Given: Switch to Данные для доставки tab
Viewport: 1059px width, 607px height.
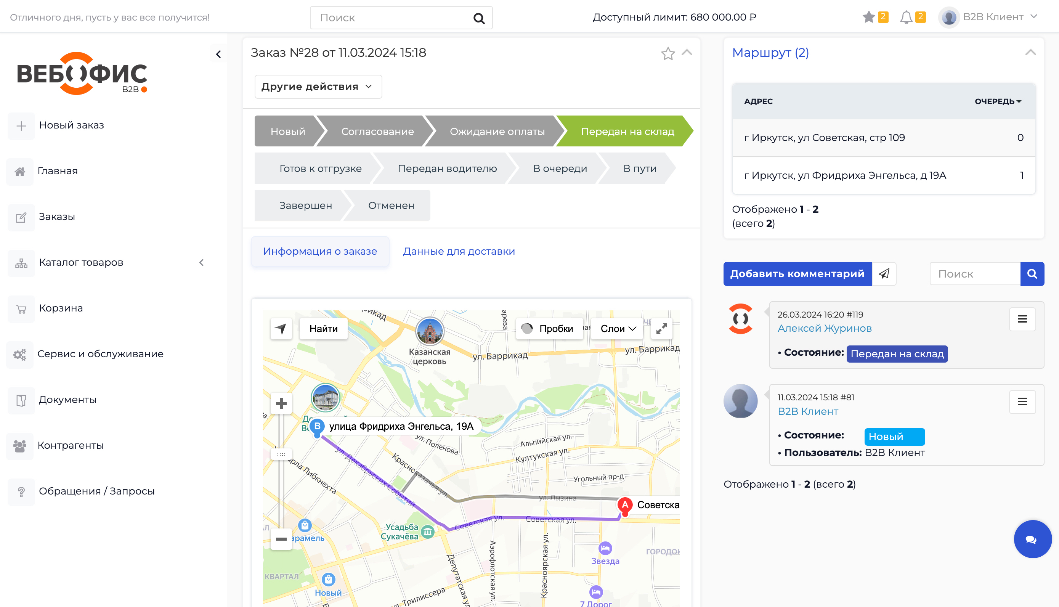Looking at the screenshot, I should coord(459,251).
